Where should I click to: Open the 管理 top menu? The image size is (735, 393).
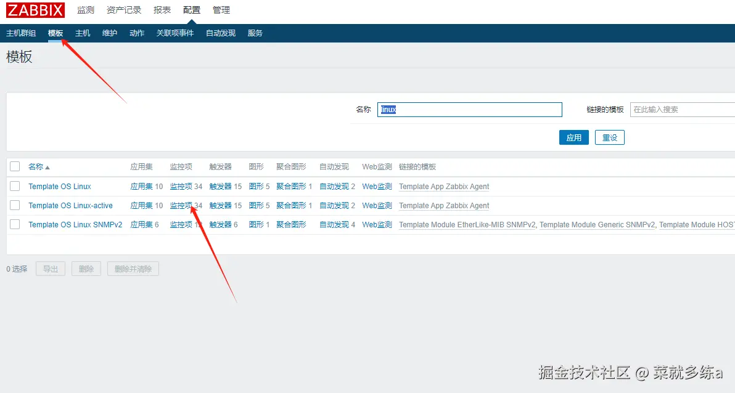(221, 10)
